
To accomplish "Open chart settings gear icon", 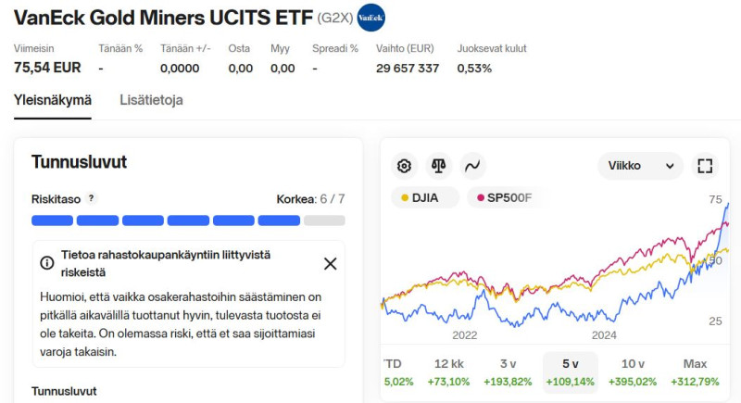I will click(404, 167).
